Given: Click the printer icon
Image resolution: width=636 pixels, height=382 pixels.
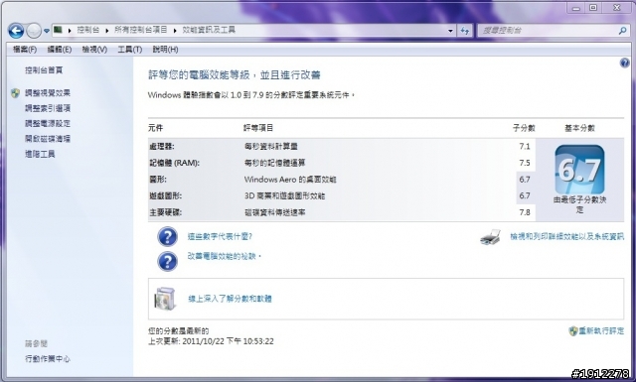Looking at the screenshot, I should [x=490, y=237].
